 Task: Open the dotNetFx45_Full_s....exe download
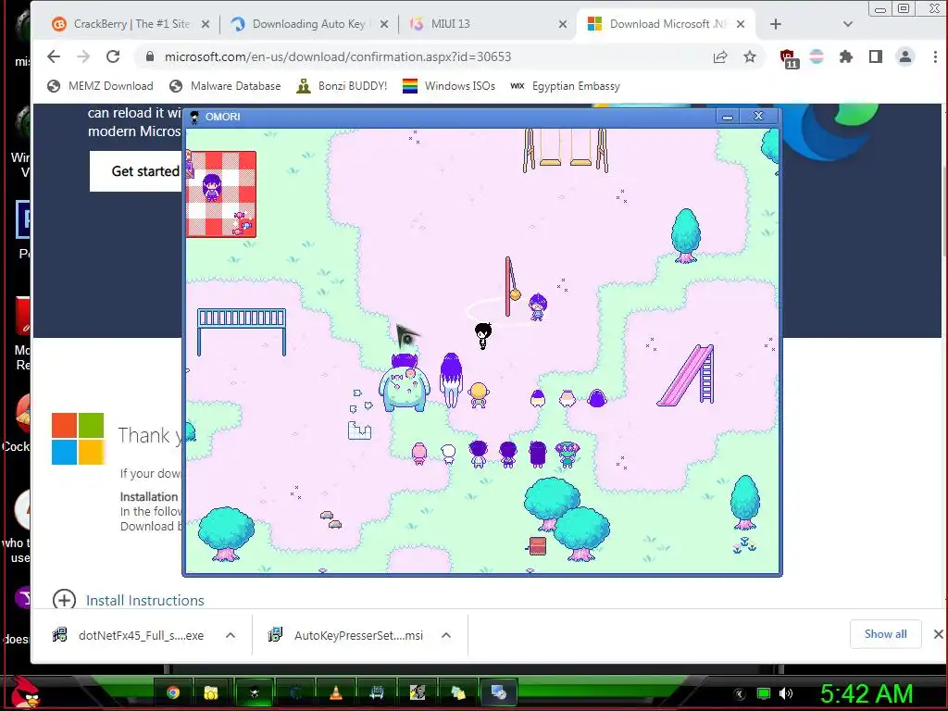[130, 635]
